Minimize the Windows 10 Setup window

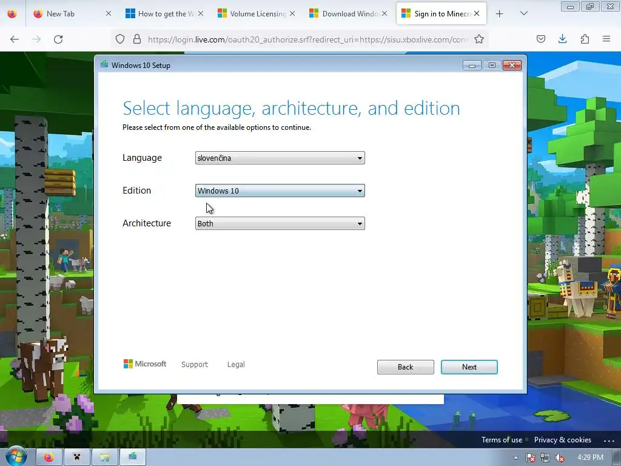click(472, 66)
